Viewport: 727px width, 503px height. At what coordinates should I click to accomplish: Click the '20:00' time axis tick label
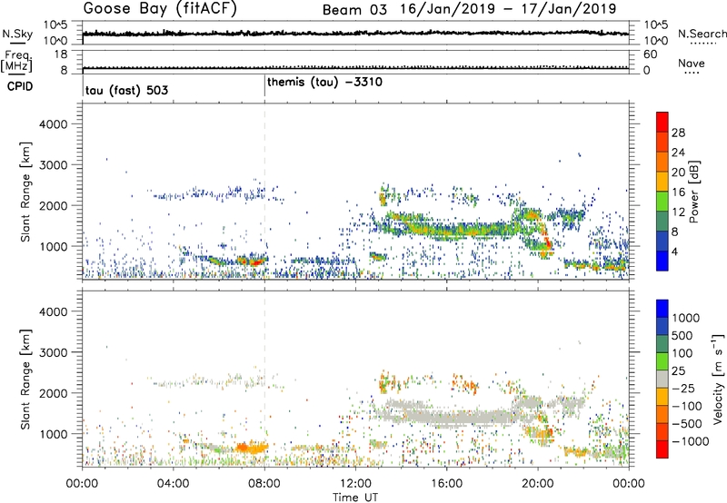click(538, 484)
